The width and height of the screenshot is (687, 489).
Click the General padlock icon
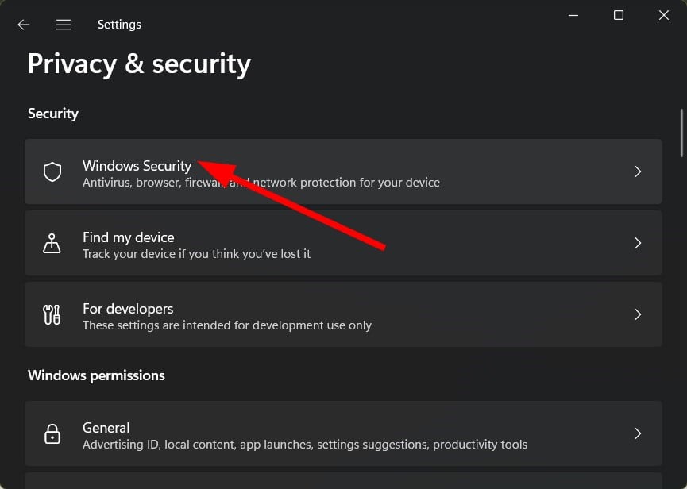tap(52, 434)
